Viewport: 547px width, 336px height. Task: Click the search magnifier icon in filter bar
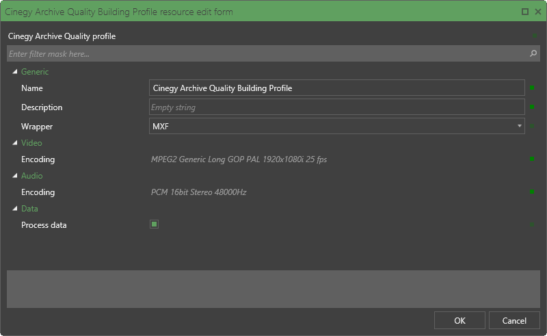(x=533, y=53)
